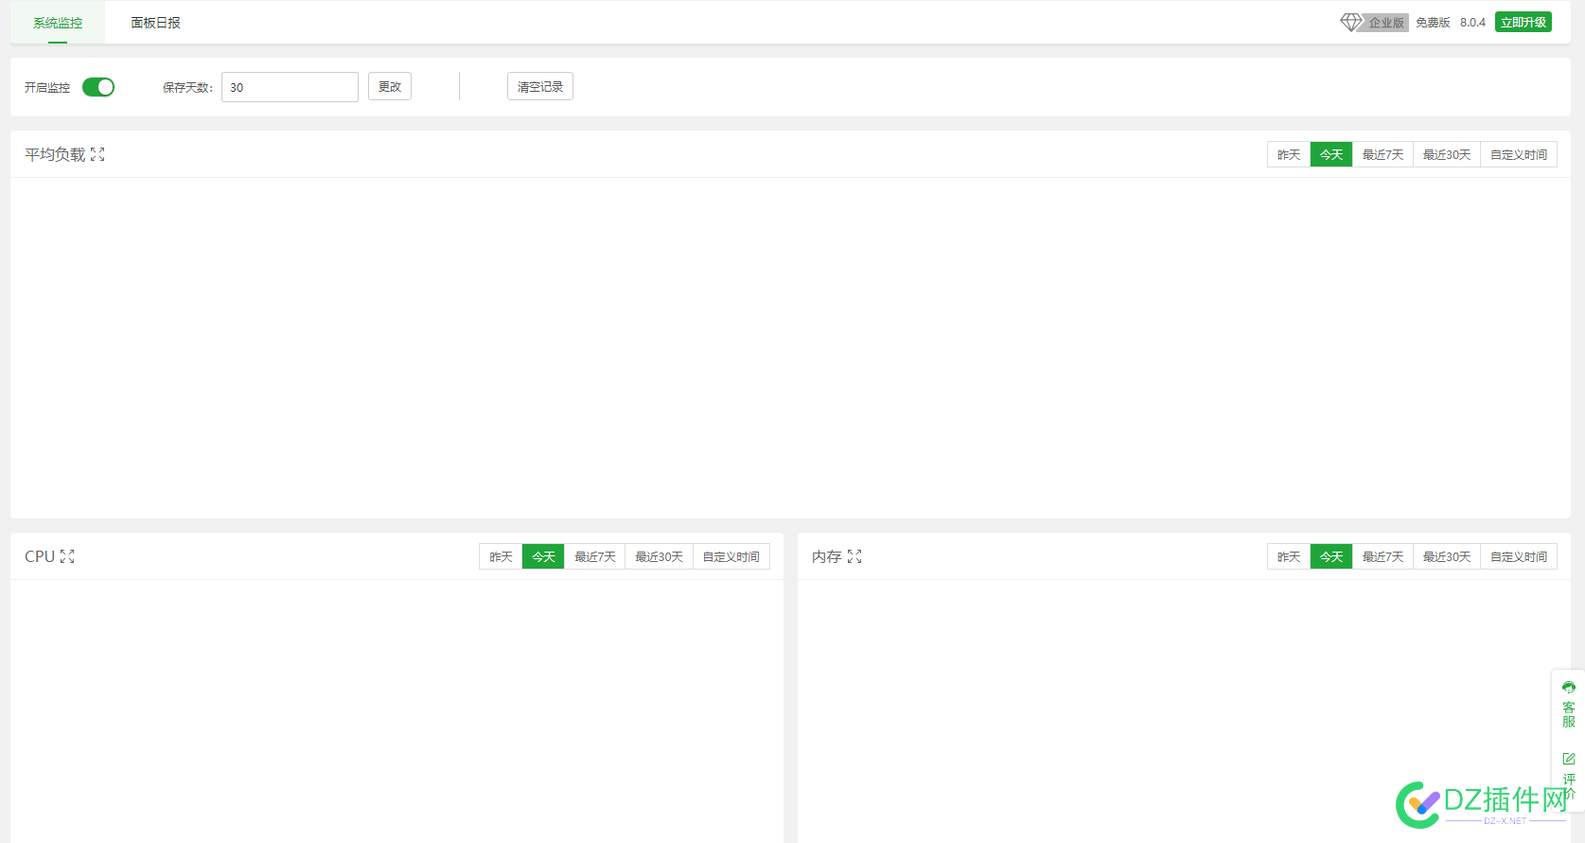Open the 客服 customer service widget
Viewport: 1585px width, 843px height.
pos(1568,705)
